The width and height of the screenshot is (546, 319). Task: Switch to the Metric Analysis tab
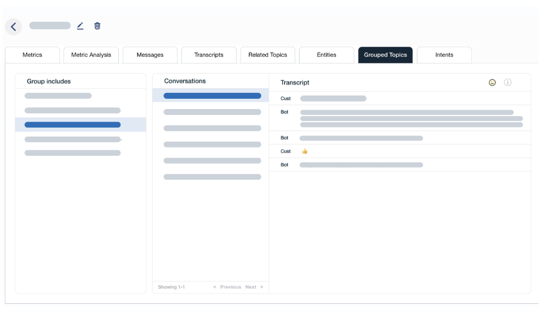point(91,55)
